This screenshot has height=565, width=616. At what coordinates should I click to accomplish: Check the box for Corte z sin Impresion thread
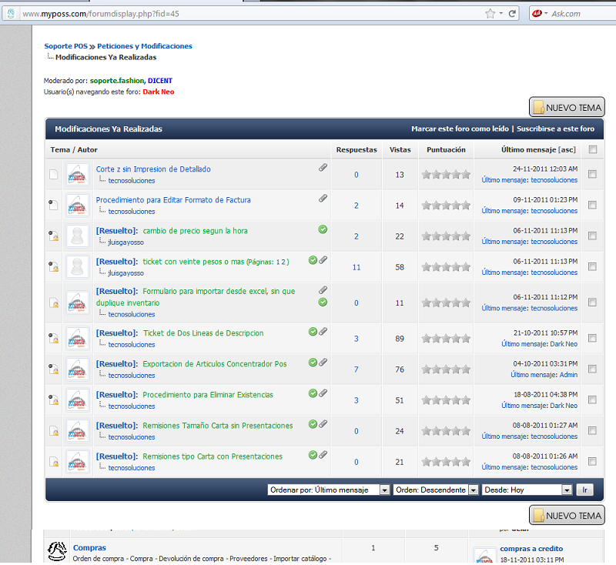(592, 175)
